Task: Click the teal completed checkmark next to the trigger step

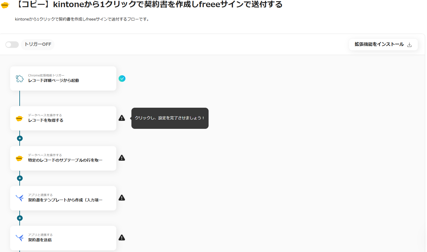Action: pyautogui.click(x=122, y=79)
